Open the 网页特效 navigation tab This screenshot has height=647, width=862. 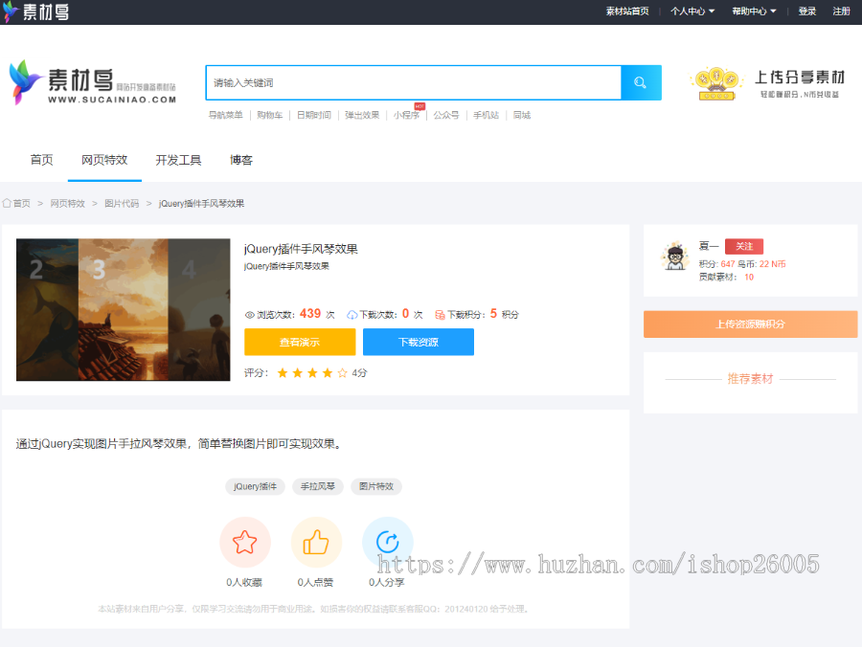(x=104, y=160)
